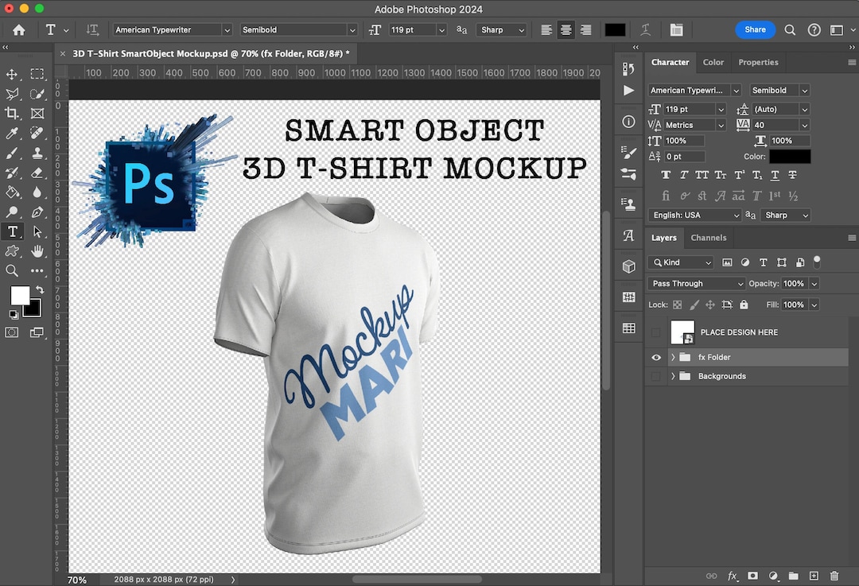Open the fx layer styles menu

tap(732, 576)
